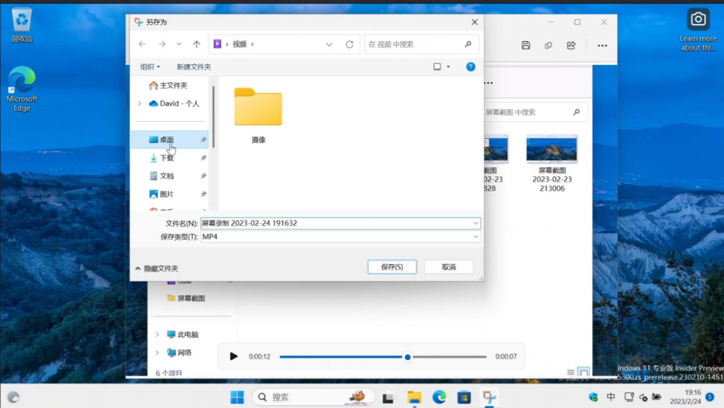The height and width of the screenshot is (408, 724).
Task: Toggle the pin icon next to 下载
Action: pyautogui.click(x=203, y=158)
